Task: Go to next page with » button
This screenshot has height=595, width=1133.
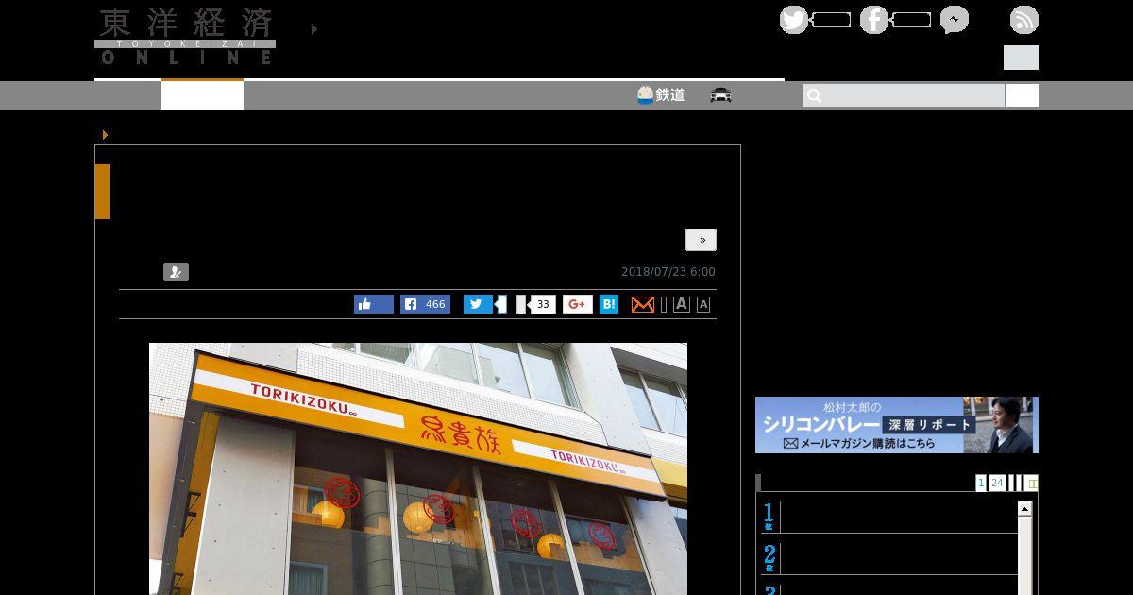Action: [x=702, y=240]
